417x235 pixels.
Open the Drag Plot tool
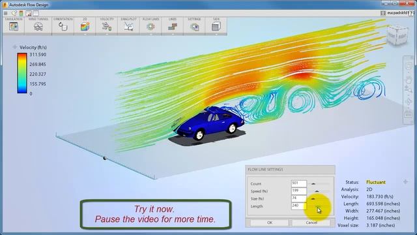(129, 26)
